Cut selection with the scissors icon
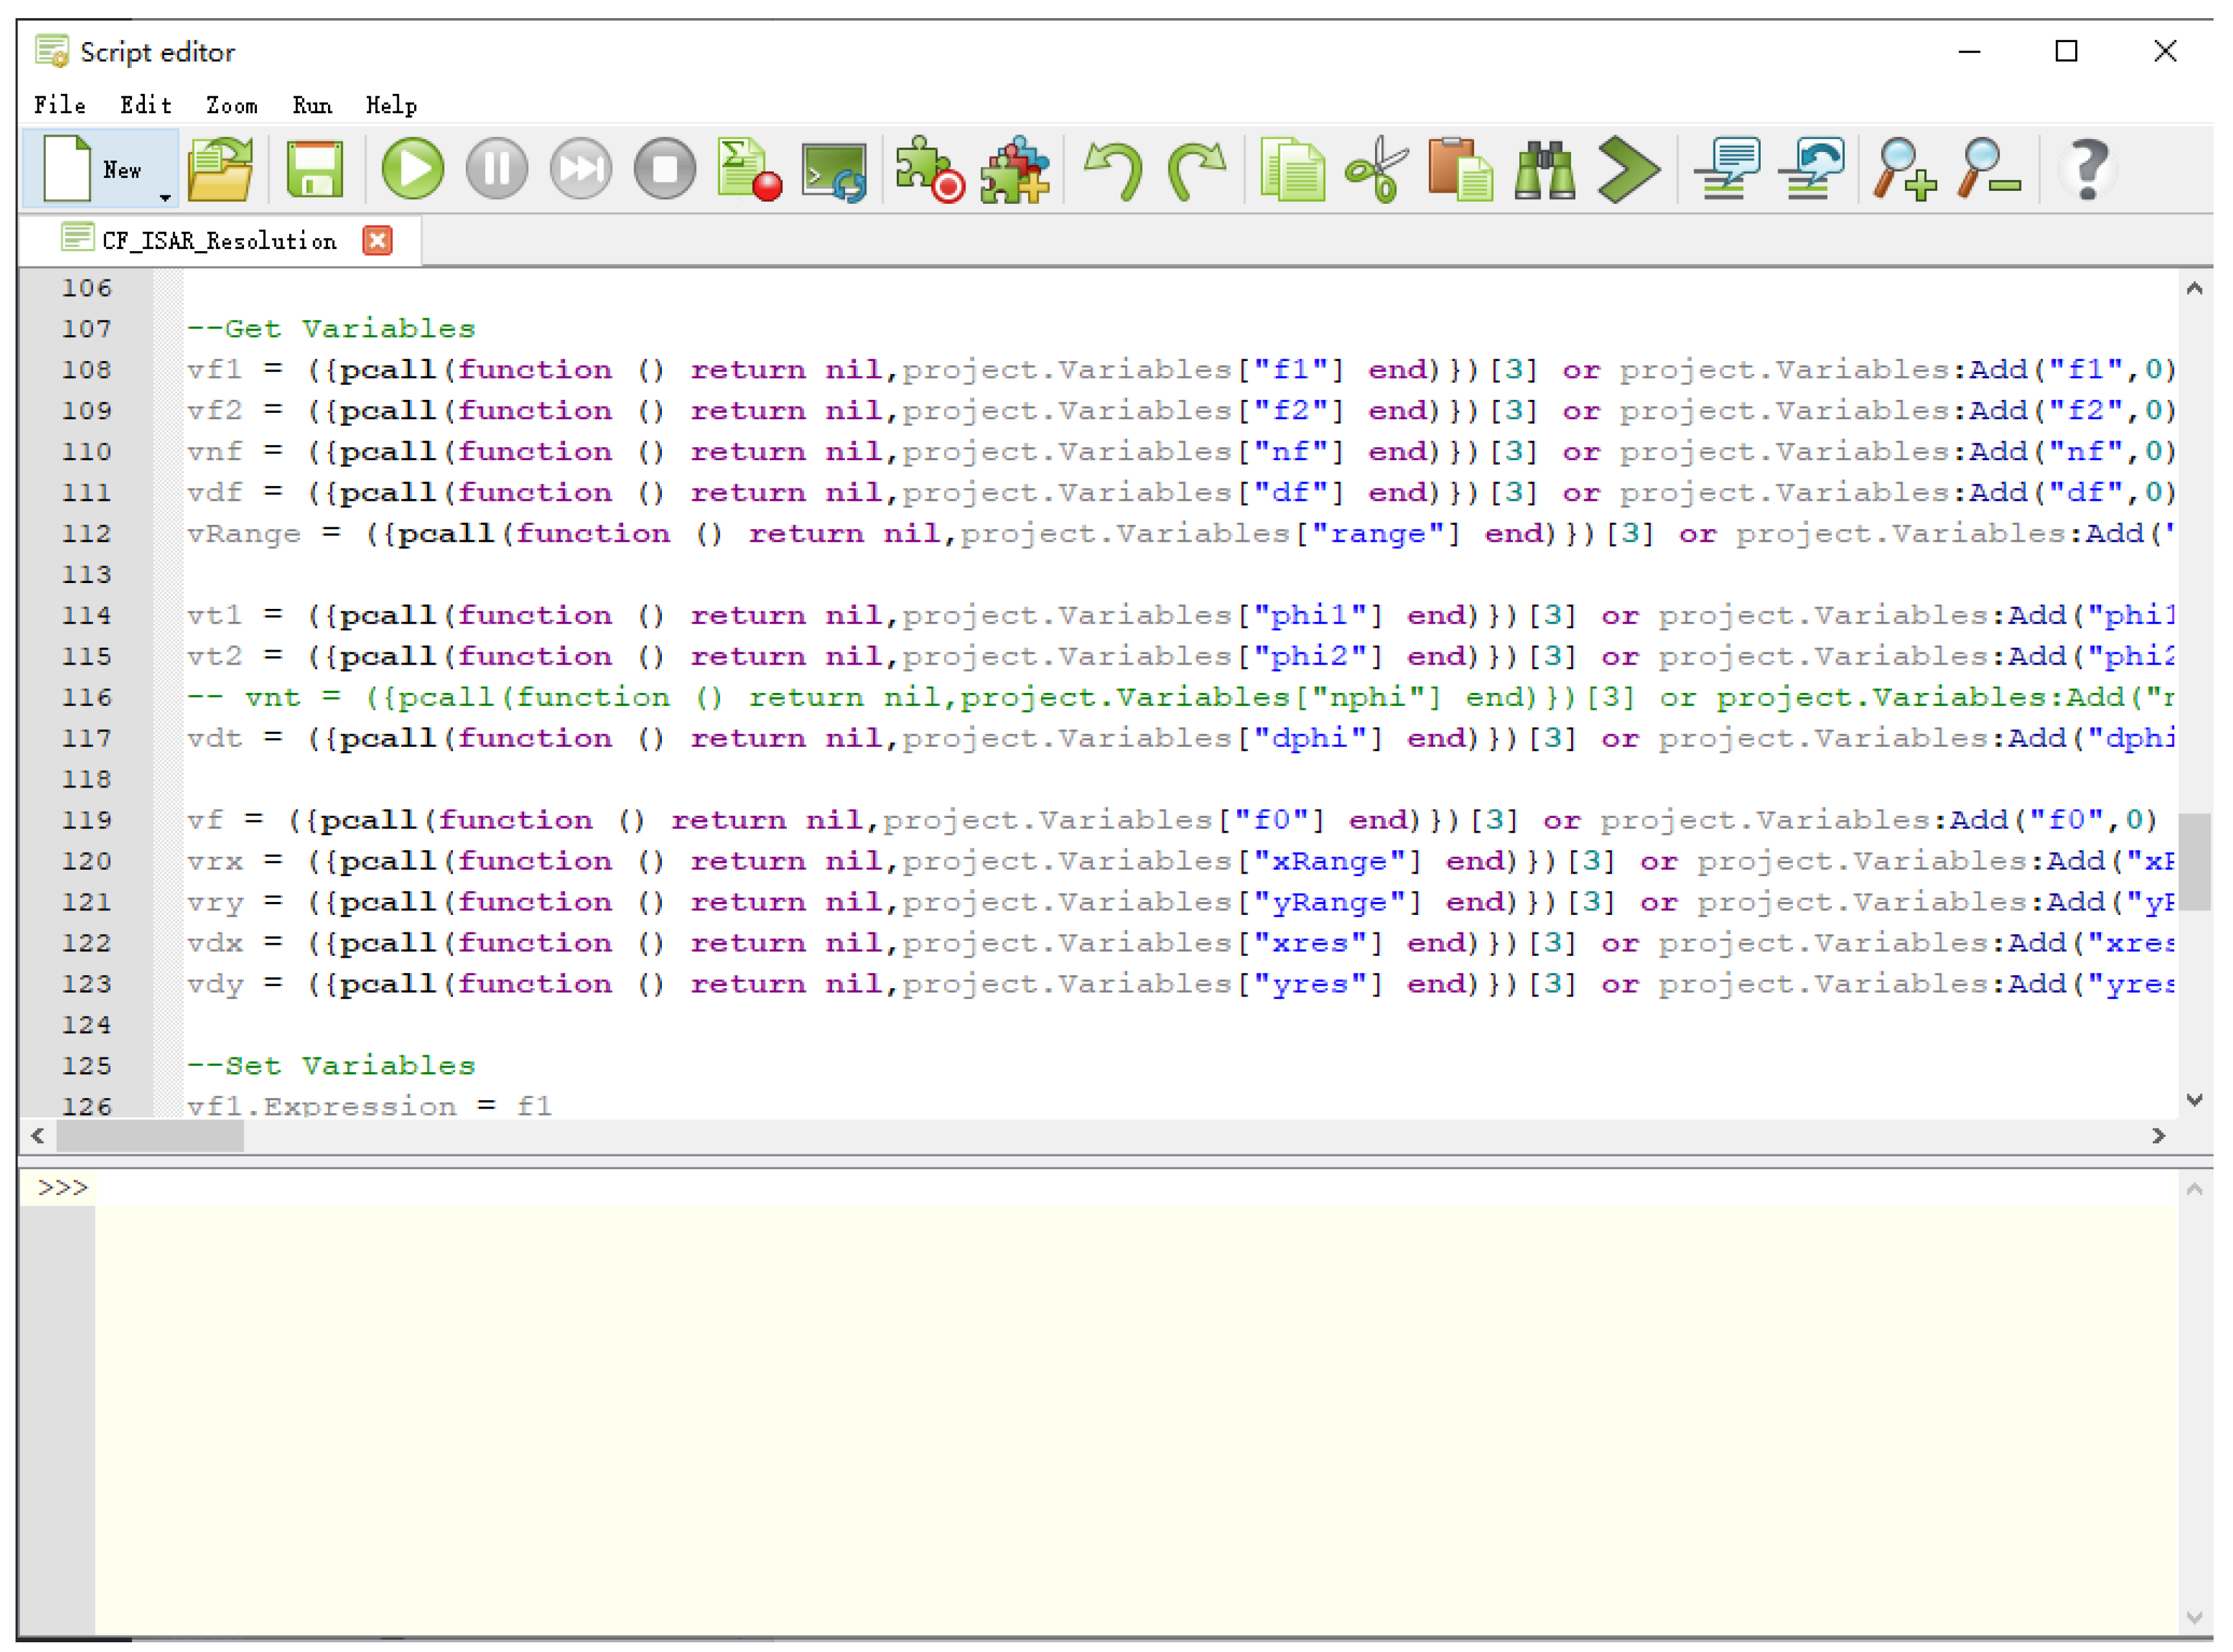The height and width of the screenshot is (1652, 2233). [x=1376, y=169]
